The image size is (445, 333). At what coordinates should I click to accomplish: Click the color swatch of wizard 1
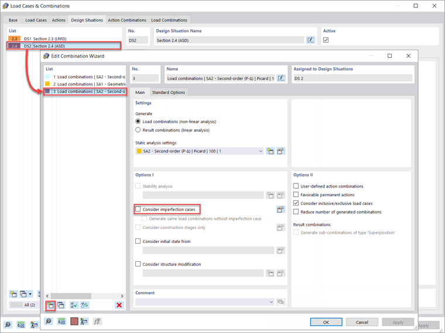click(47, 77)
